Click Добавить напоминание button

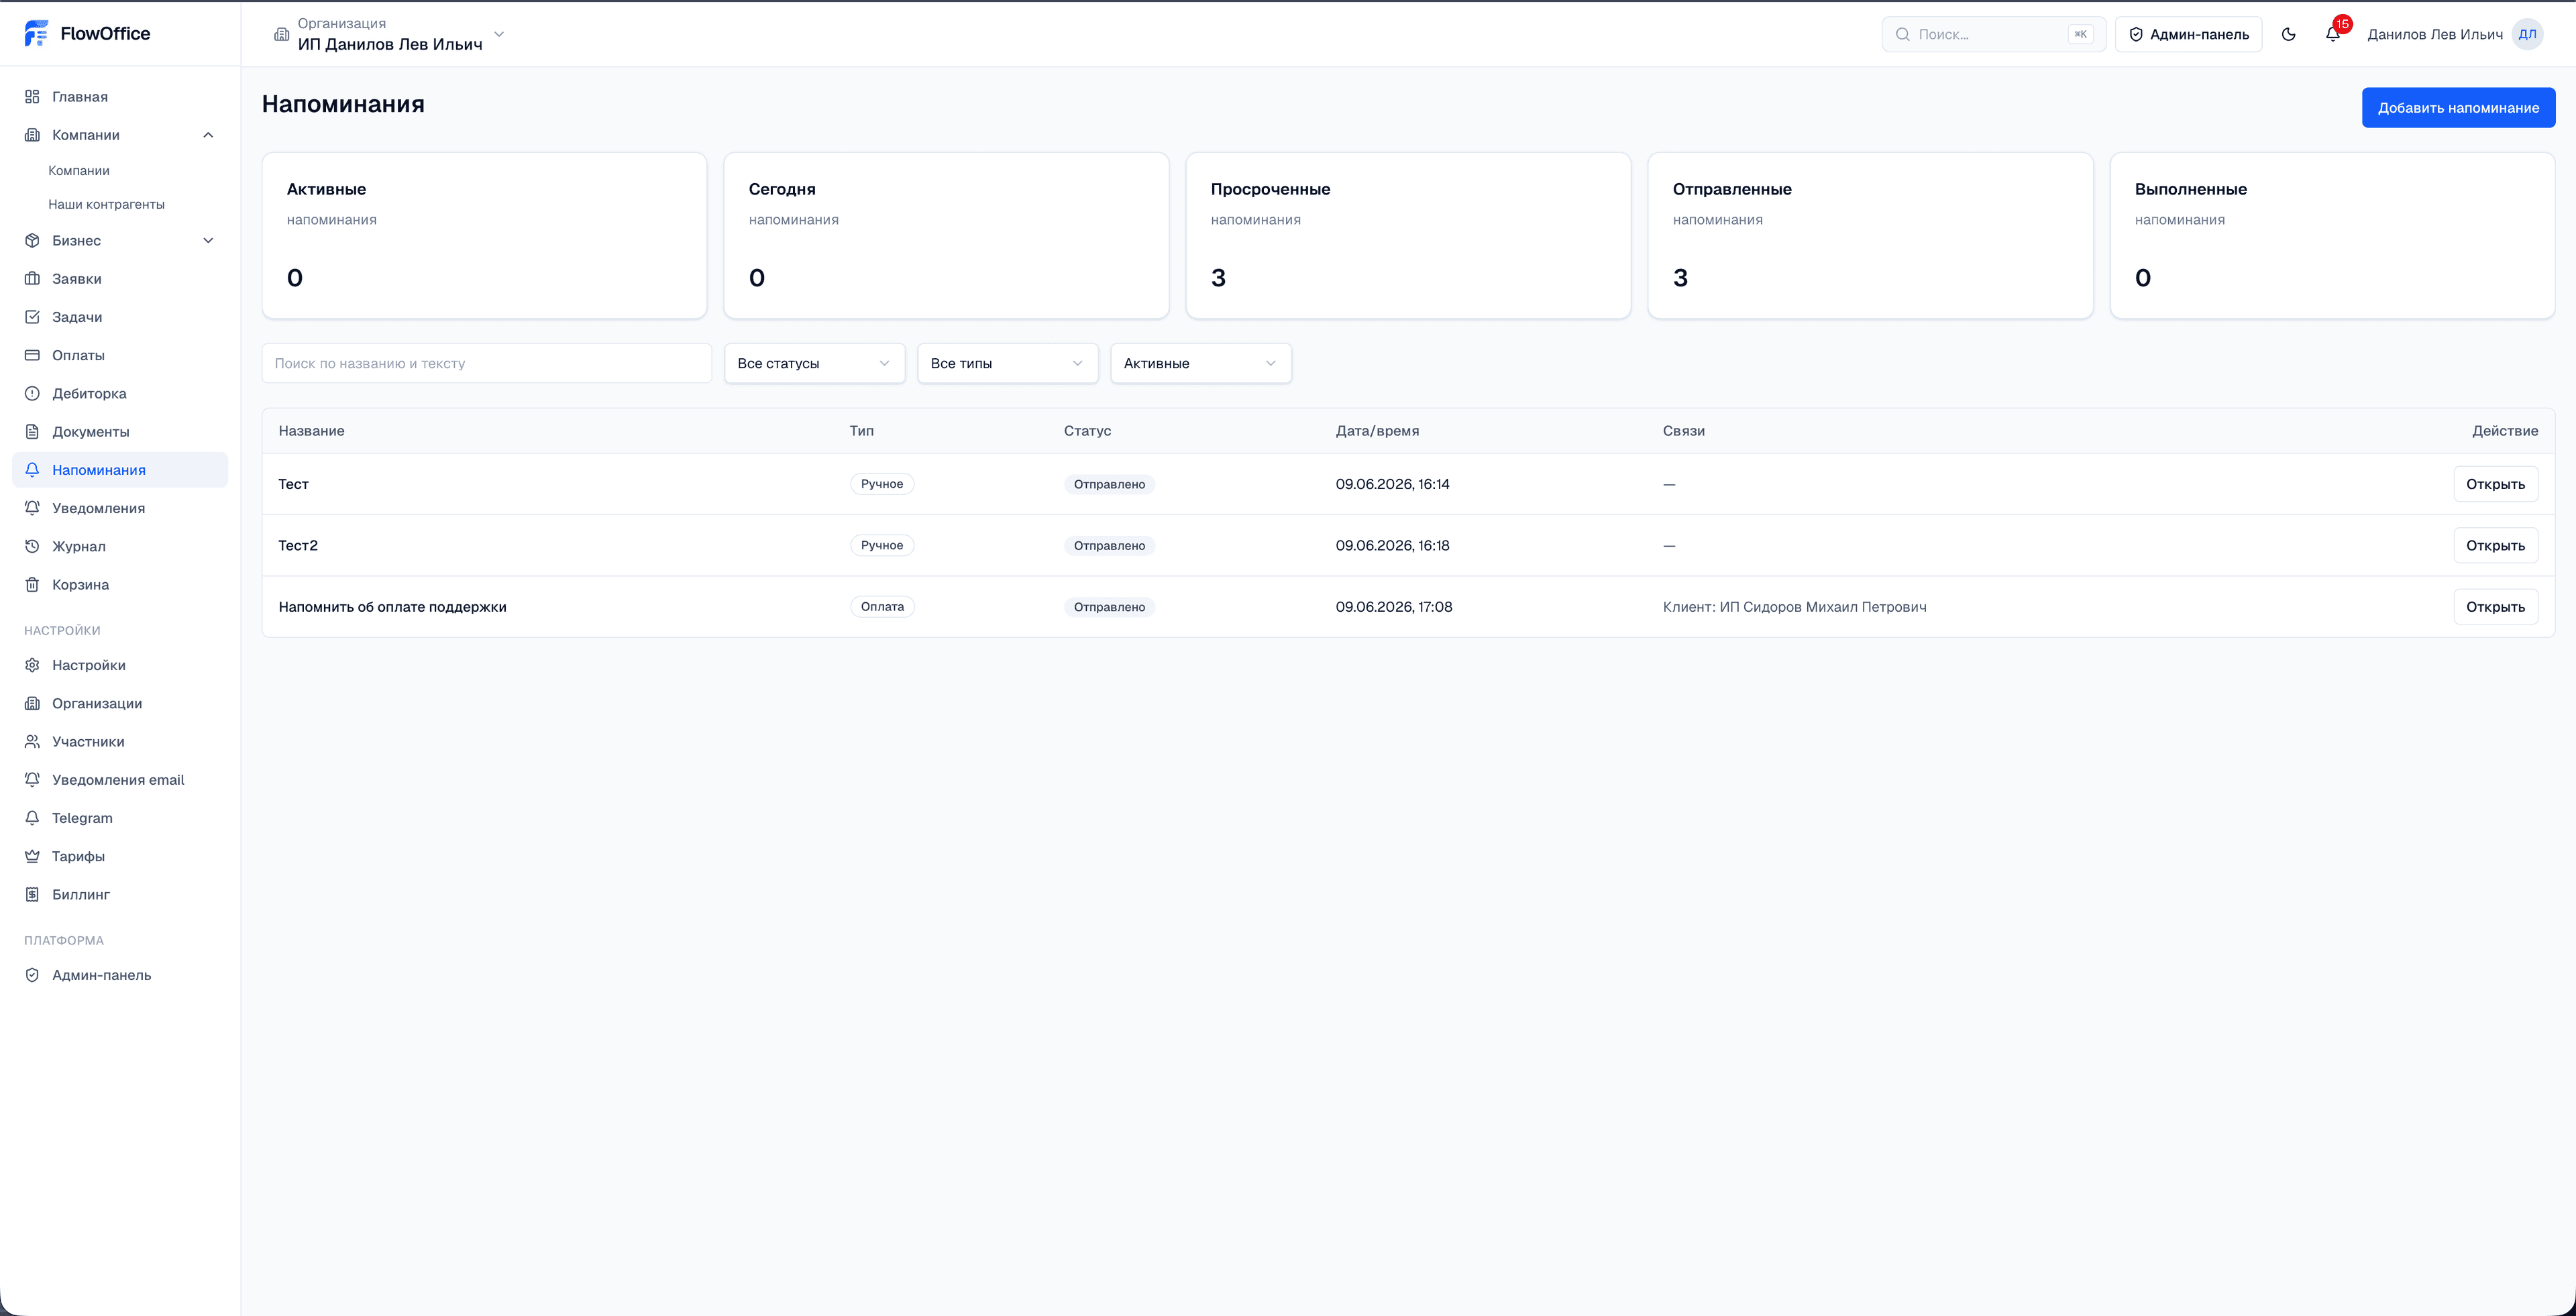[2458, 108]
